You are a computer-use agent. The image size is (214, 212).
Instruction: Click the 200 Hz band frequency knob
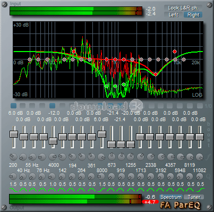point(13,157)
